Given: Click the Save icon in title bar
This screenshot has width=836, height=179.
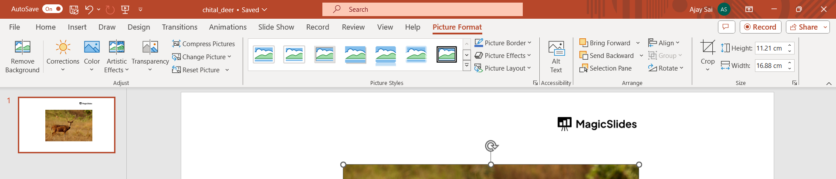Looking at the screenshot, I should coord(74,9).
